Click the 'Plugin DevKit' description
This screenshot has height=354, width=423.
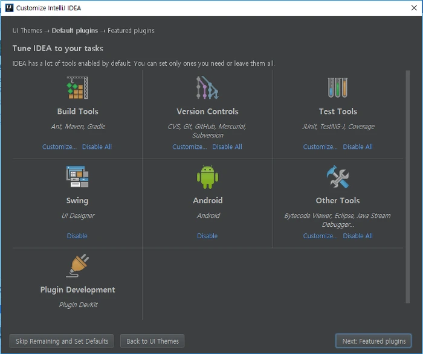pyautogui.click(x=78, y=305)
